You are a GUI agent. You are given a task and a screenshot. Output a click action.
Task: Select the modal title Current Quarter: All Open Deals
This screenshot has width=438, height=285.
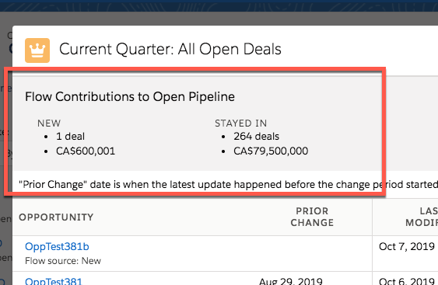(x=170, y=49)
